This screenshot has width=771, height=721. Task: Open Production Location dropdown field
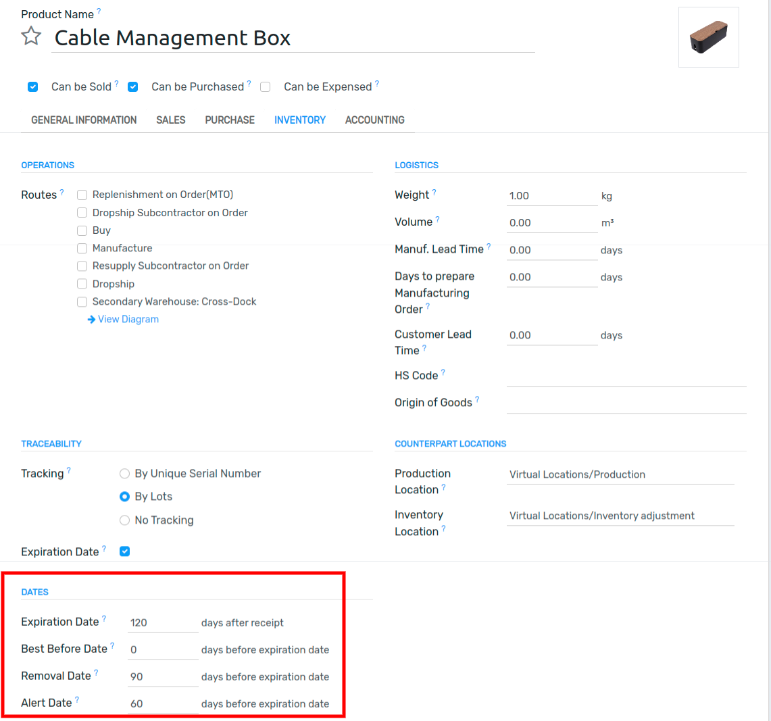620,474
